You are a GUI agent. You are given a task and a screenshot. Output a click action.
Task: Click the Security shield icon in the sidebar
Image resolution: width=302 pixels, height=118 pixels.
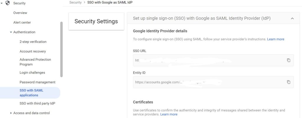click(x=7, y=3)
